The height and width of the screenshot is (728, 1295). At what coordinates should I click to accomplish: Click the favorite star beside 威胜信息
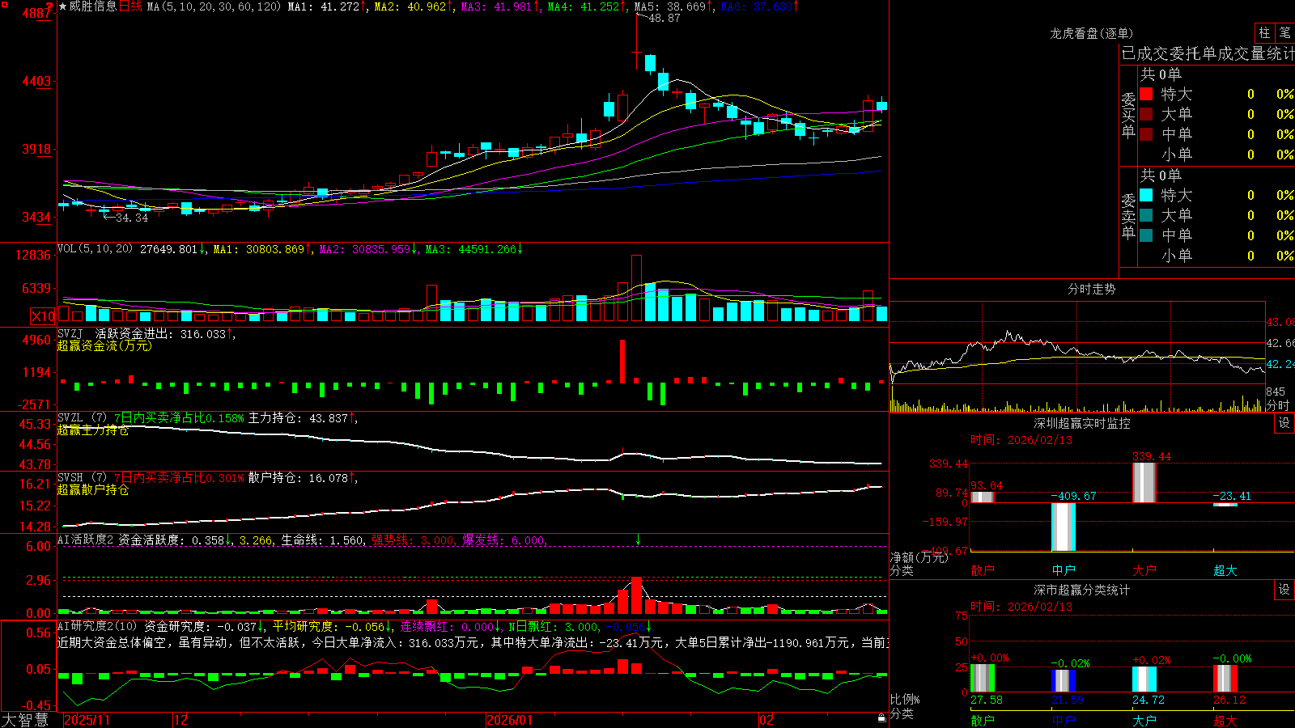[62, 6]
